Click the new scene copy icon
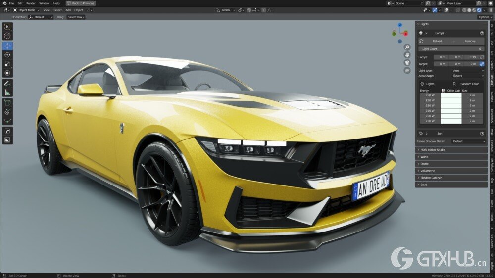Viewport: 495px width, 278px height. pyautogui.click(x=428, y=3)
